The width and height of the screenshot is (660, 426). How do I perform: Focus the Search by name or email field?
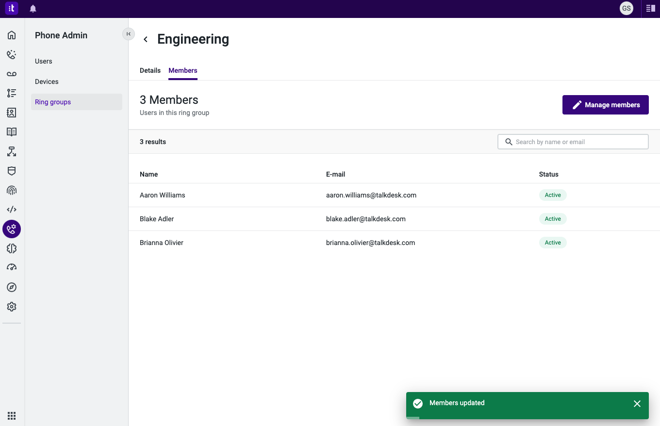[573, 142]
